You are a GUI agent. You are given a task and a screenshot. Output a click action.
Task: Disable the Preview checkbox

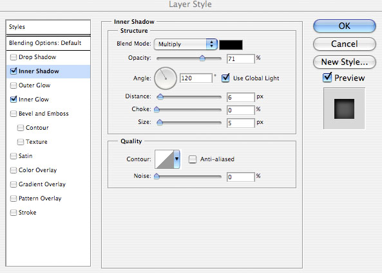327,78
